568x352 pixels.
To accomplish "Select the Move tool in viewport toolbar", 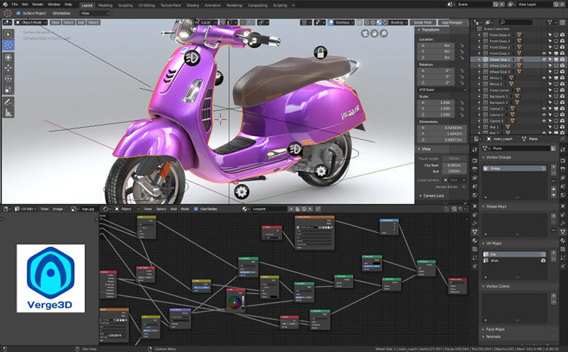I will click(x=8, y=68).
